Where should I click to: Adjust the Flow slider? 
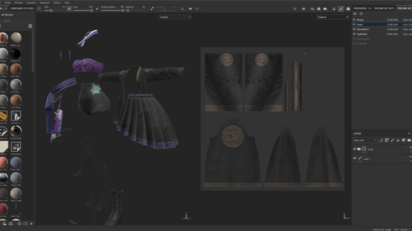point(83,10)
